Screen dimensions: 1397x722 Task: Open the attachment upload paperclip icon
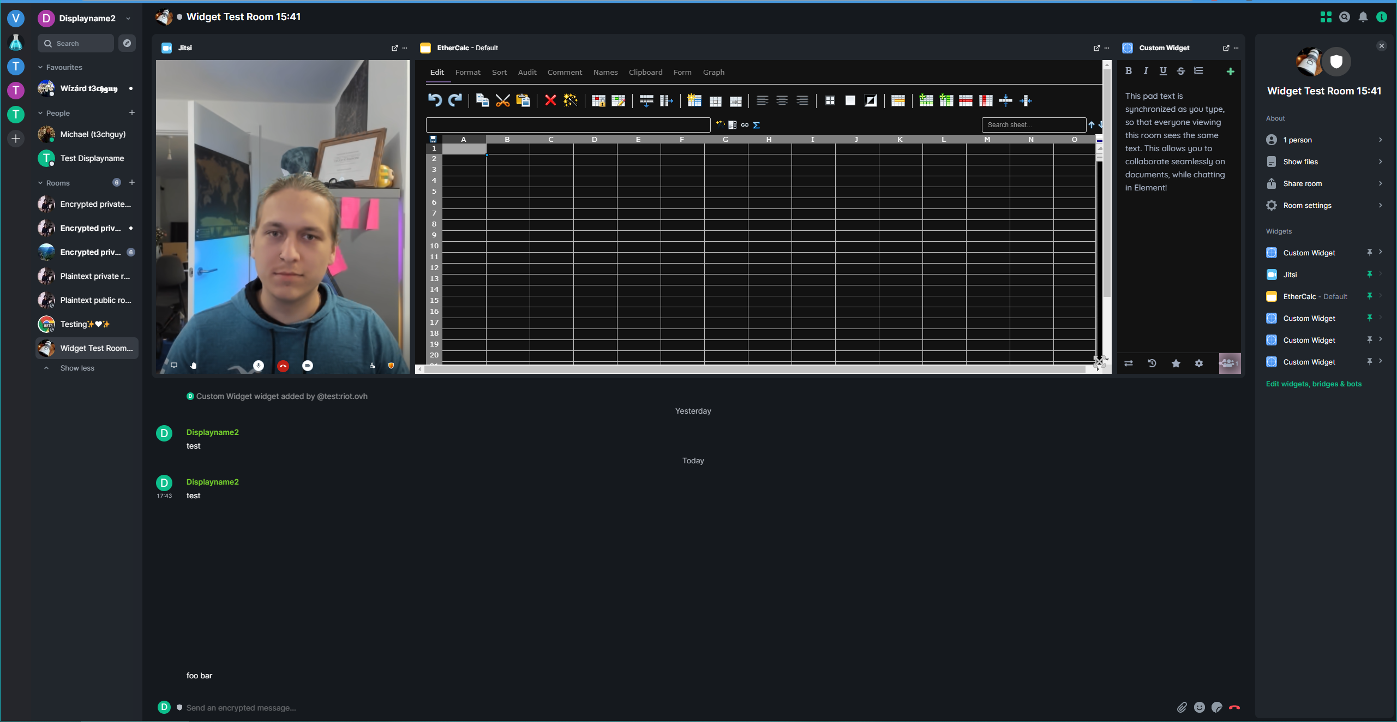click(x=1182, y=707)
